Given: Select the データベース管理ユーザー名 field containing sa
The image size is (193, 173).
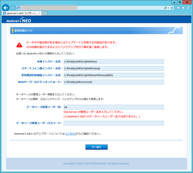Looking at the screenshot, I should pos(114,107).
